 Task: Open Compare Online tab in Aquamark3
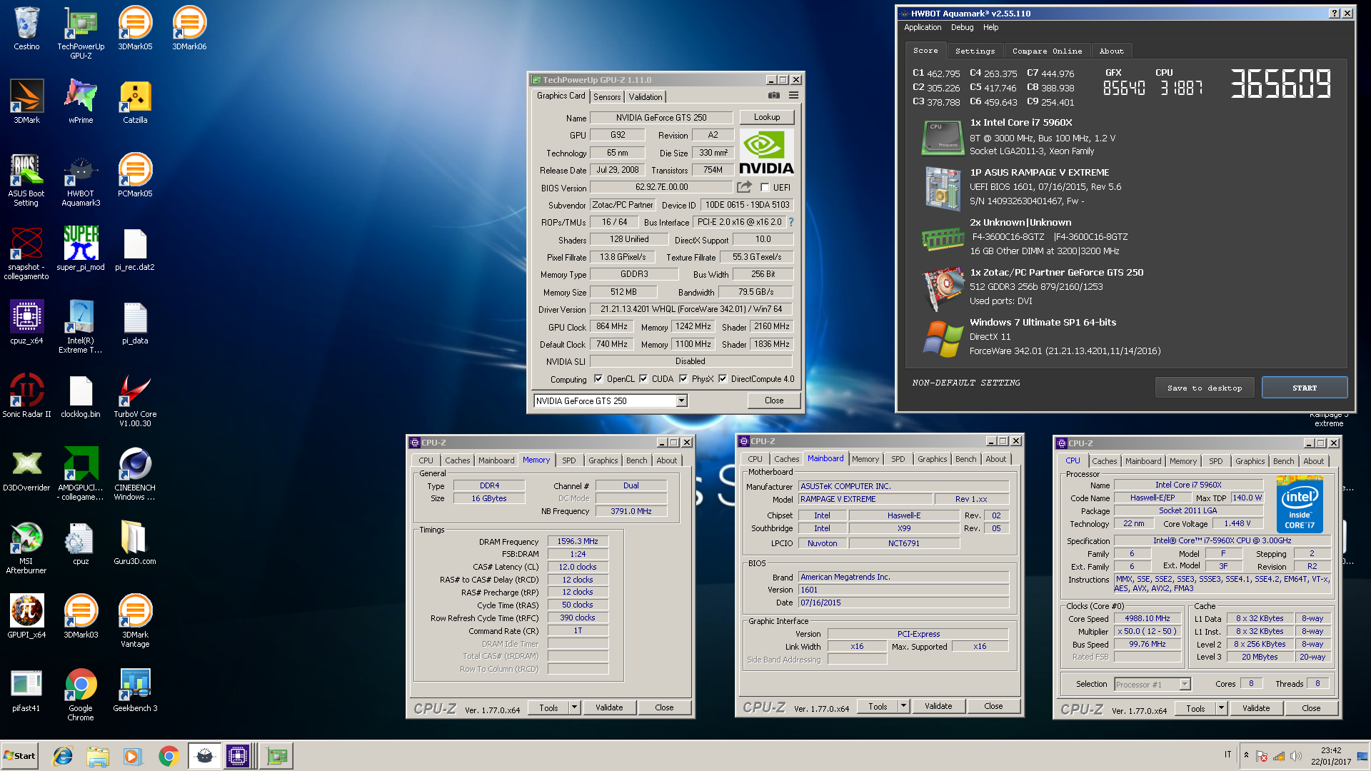tap(1047, 51)
